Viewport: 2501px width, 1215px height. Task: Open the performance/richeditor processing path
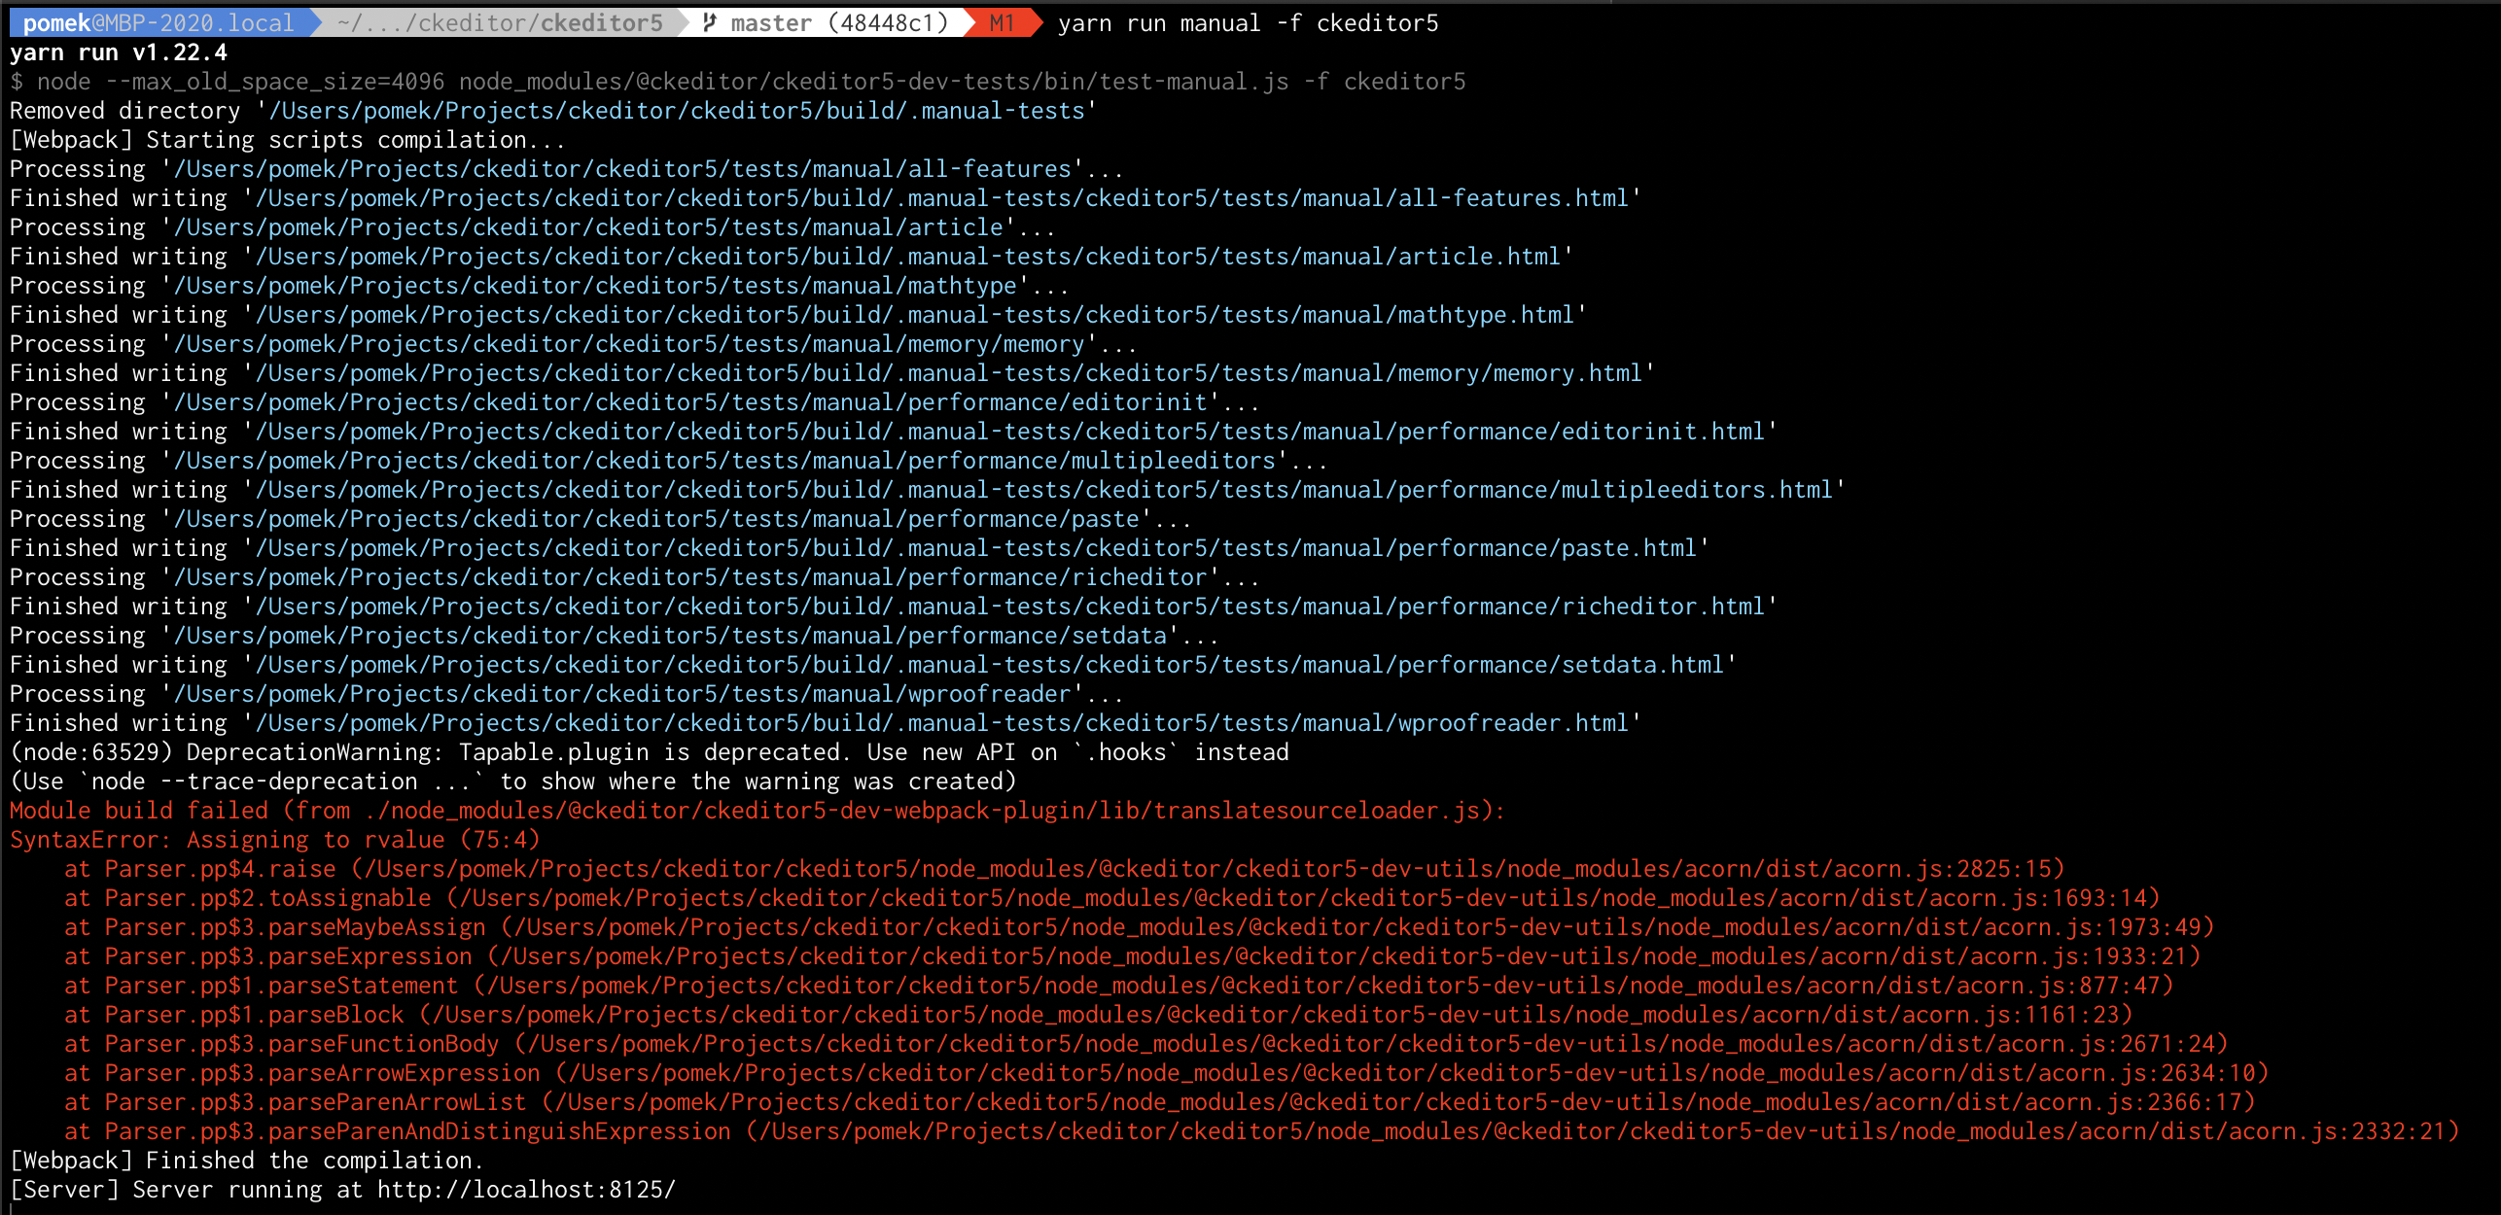(x=690, y=576)
